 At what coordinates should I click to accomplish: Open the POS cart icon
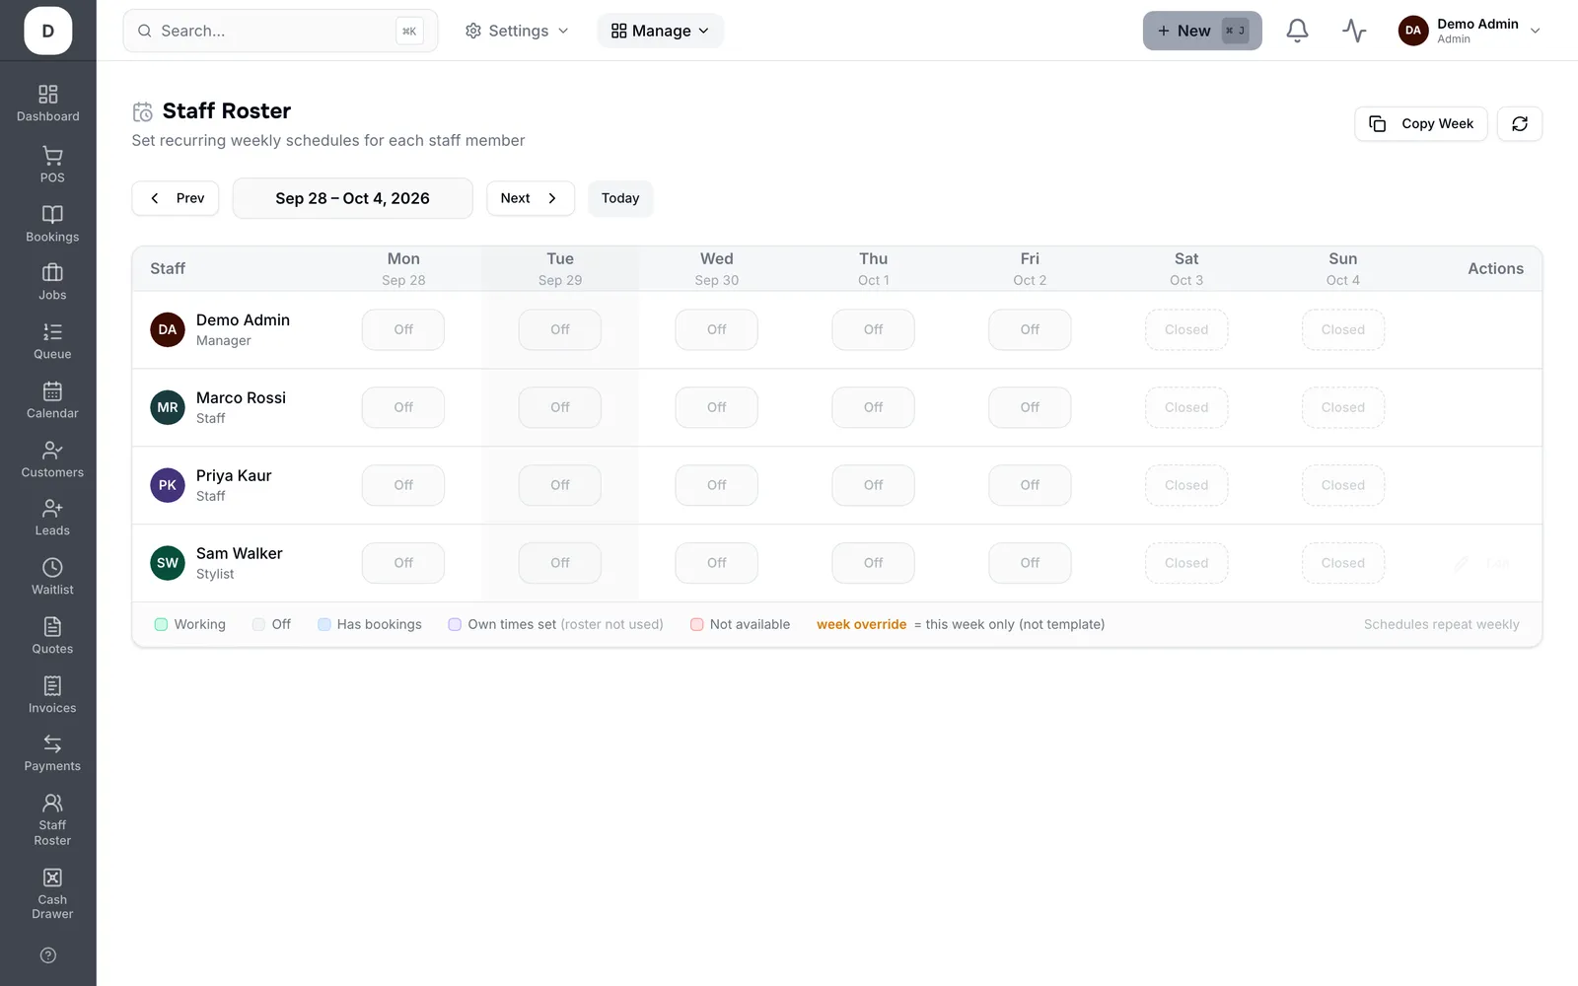52,165
